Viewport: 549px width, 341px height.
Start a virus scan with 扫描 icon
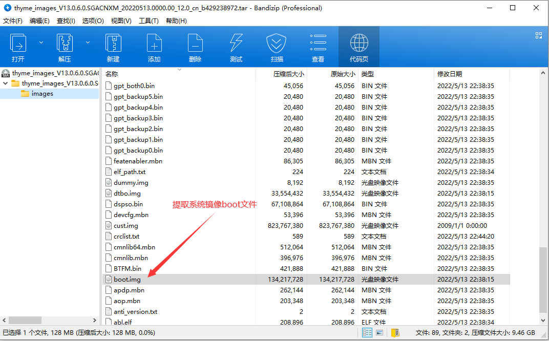click(277, 47)
